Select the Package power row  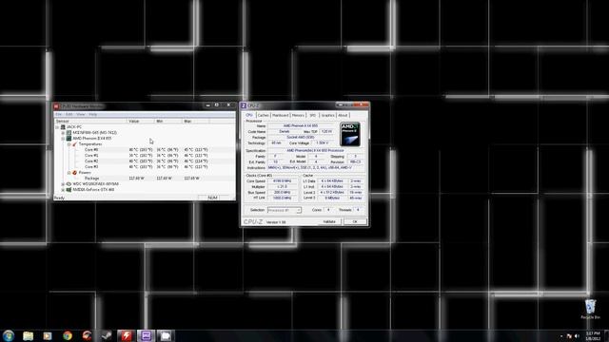click(145, 179)
